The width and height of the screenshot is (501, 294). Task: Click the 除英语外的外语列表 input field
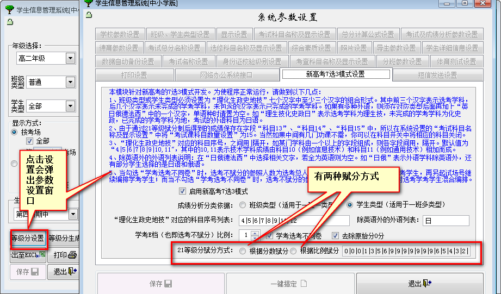[x=445, y=221]
